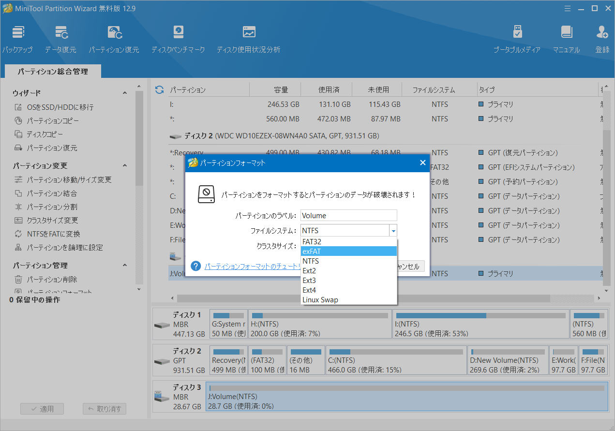Open ディスクベンチマーク tool
This screenshot has height=431, width=615.
(x=178, y=39)
